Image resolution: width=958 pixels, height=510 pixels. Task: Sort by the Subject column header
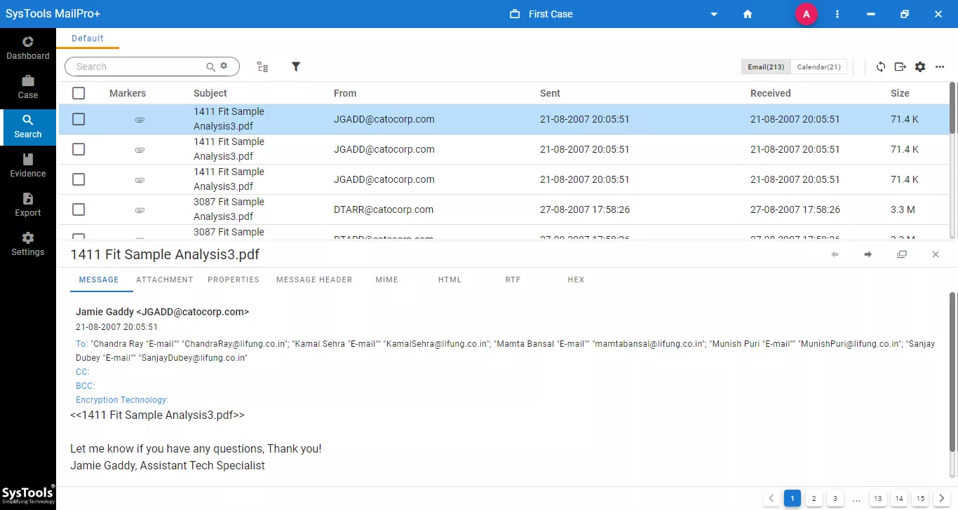[210, 93]
